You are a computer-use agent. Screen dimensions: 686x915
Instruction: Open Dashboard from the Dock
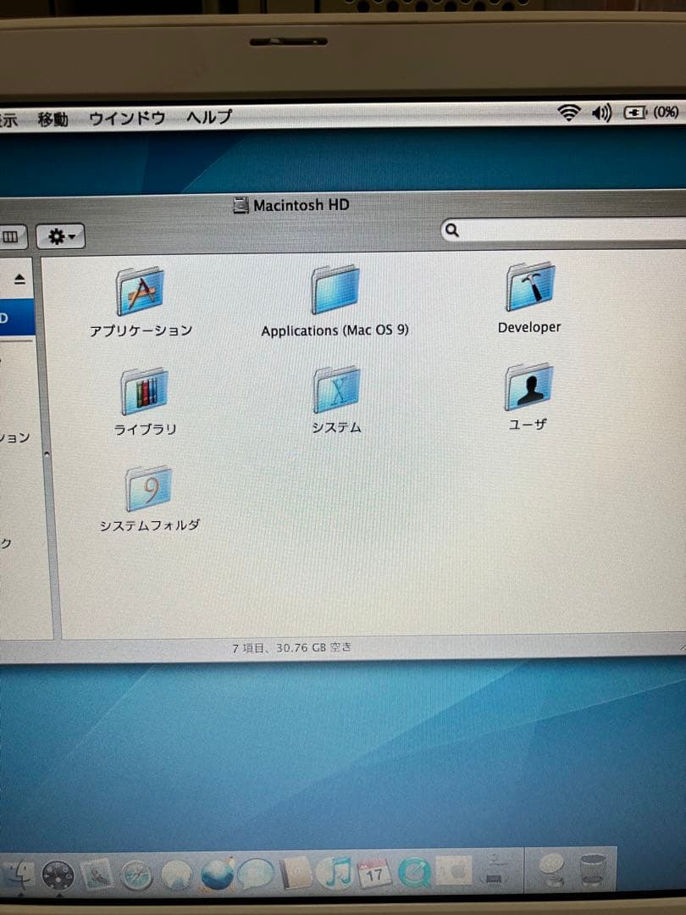click(58, 875)
